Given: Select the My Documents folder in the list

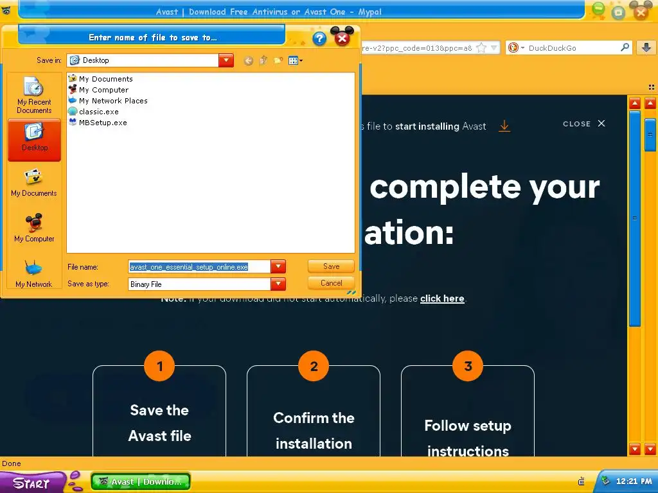Looking at the screenshot, I should [101, 79].
